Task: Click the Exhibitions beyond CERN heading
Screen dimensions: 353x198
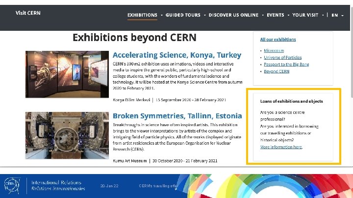Action: (134, 38)
